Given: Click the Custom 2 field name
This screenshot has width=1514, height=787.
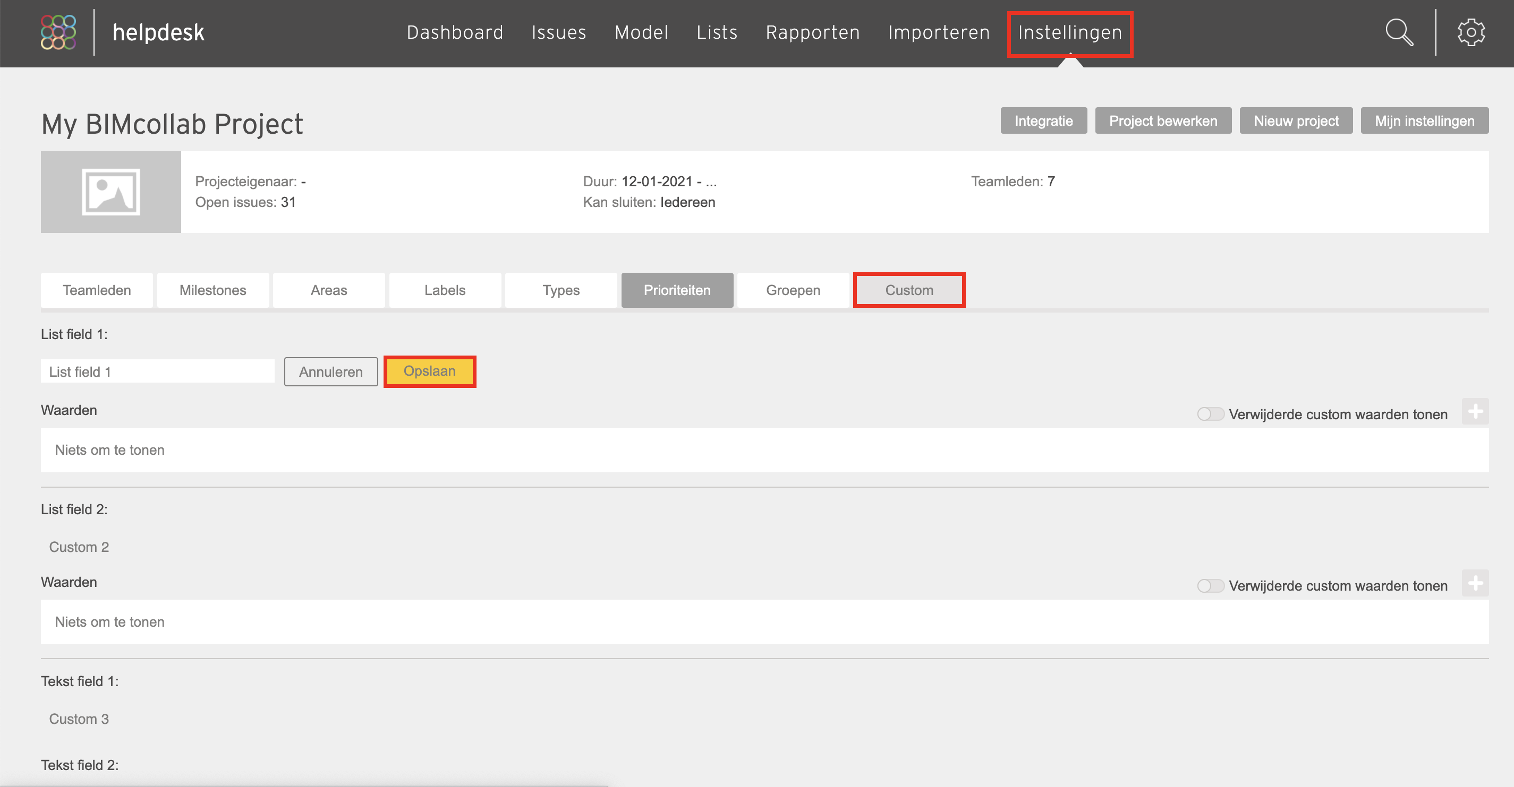Looking at the screenshot, I should pos(79,547).
